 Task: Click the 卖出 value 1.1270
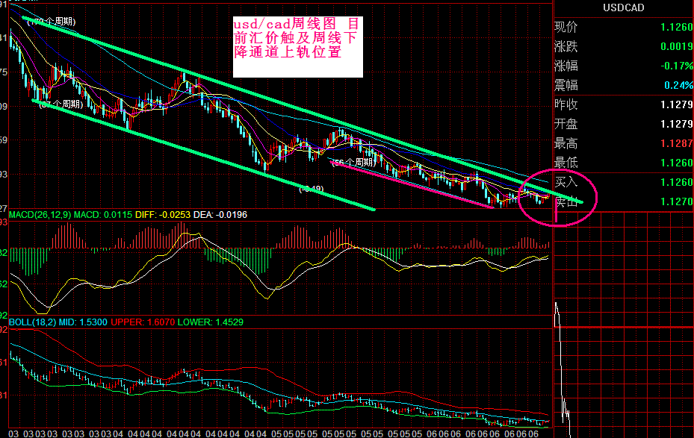point(677,201)
